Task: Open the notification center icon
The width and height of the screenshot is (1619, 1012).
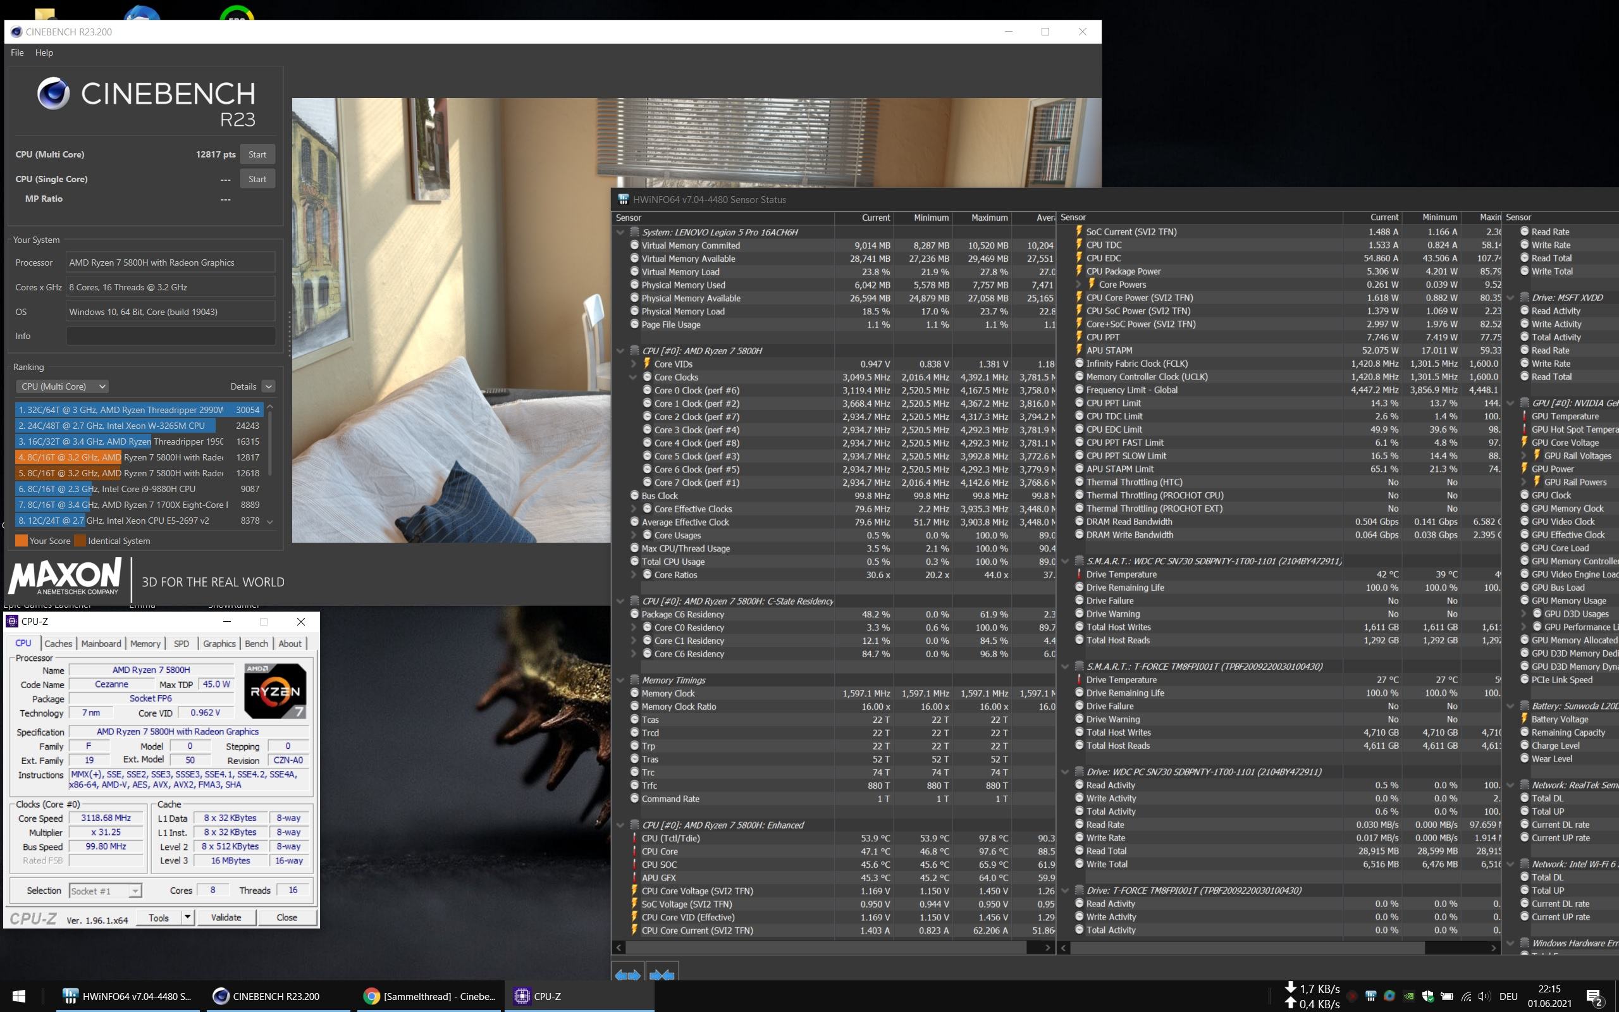Action: [x=1594, y=997]
